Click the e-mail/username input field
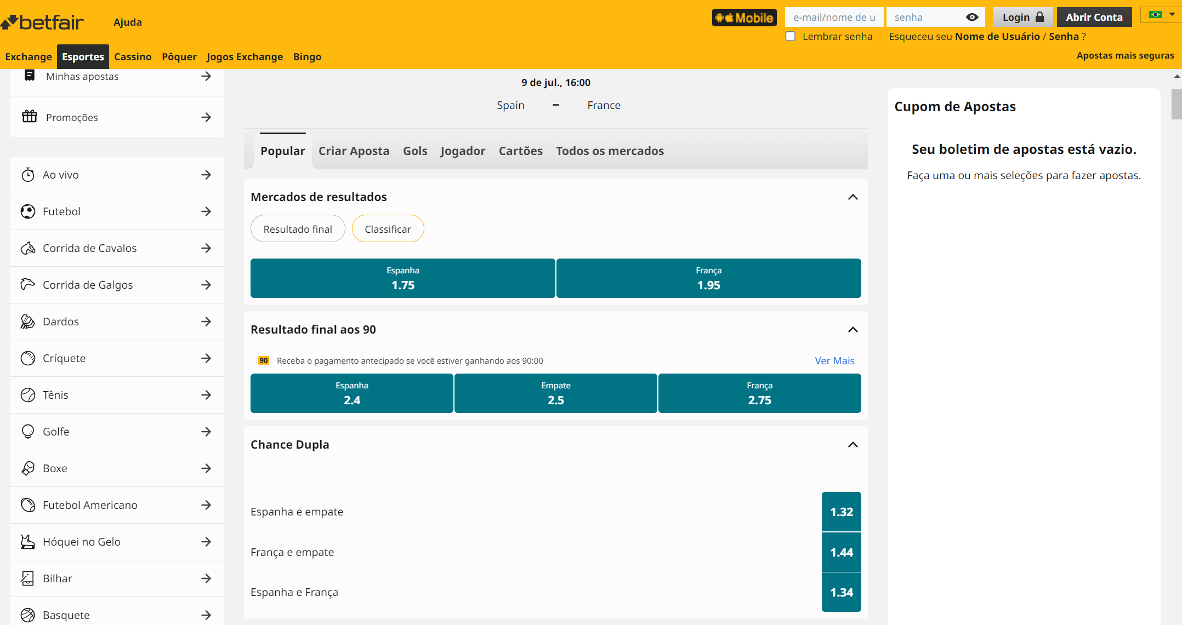 [x=834, y=17]
